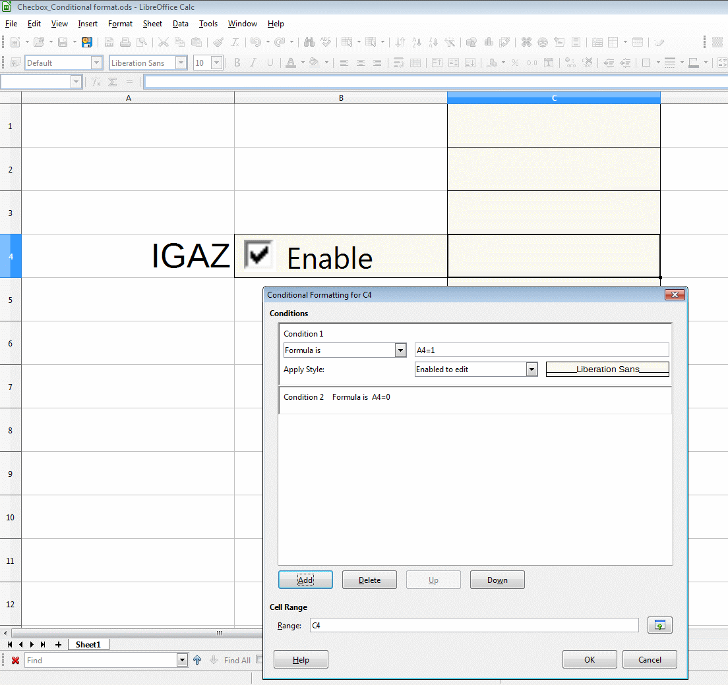The width and height of the screenshot is (728, 685).
Task: Click the Insert Chart icon
Action: pos(489,42)
